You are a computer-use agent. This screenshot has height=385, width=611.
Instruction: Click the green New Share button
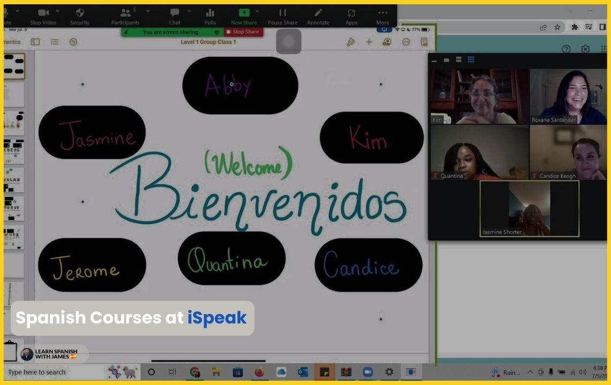tap(244, 16)
